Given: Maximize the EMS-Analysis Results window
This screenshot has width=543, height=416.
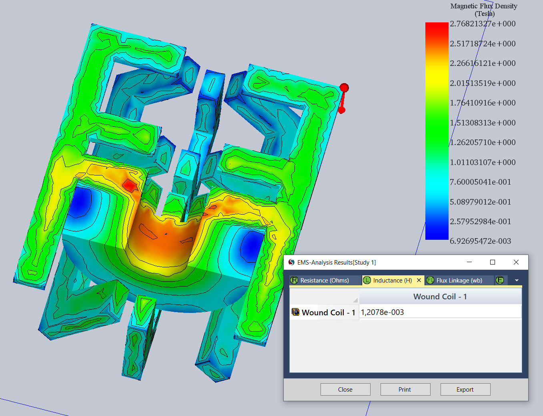Looking at the screenshot, I should point(493,262).
